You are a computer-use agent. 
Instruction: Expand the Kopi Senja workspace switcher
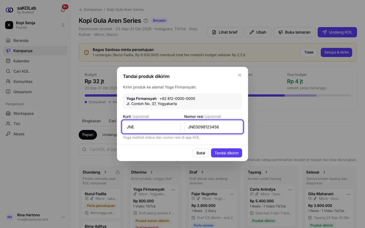(35, 25)
